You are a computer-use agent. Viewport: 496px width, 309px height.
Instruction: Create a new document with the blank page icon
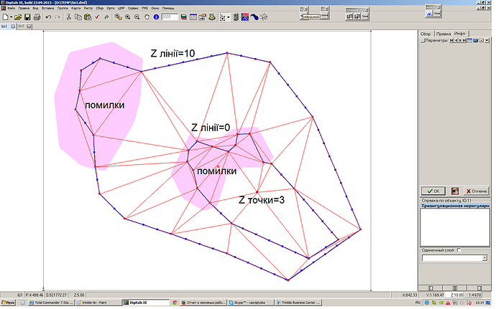(x=5, y=17)
